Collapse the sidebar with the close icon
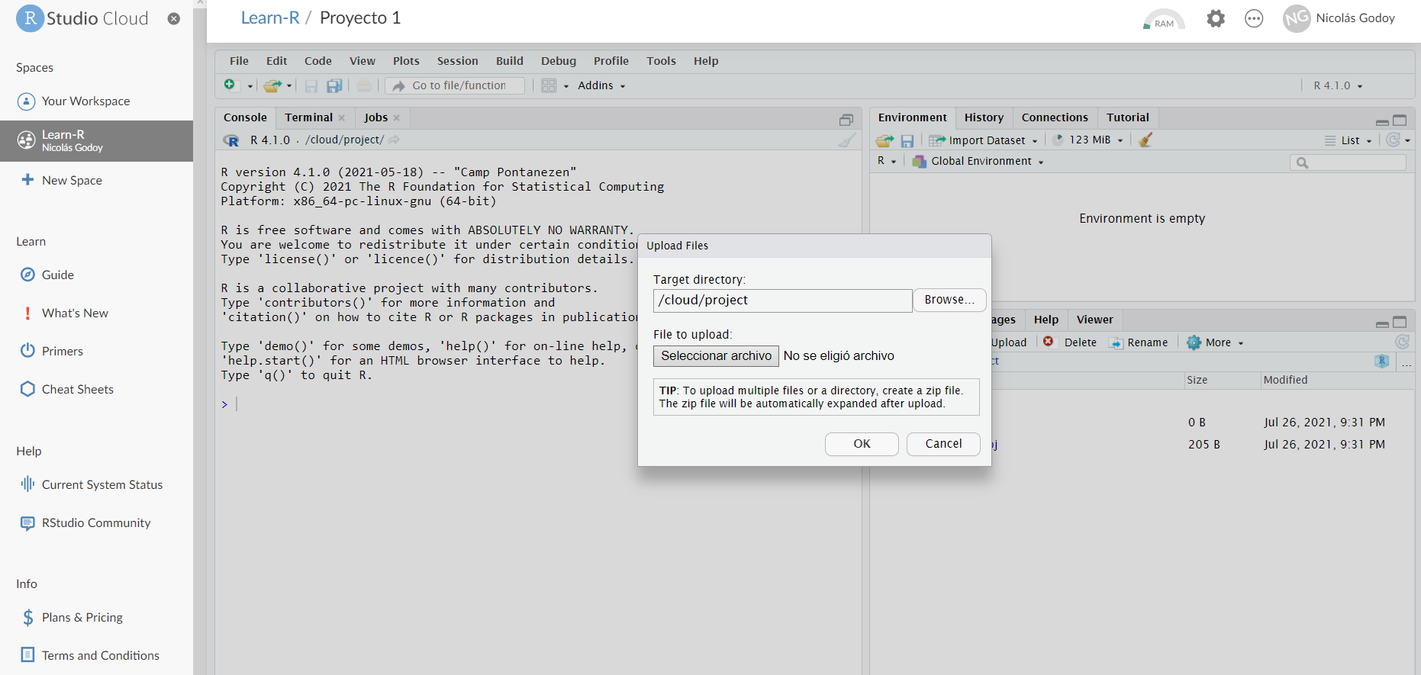This screenshot has height=675, width=1421. coord(174,18)
